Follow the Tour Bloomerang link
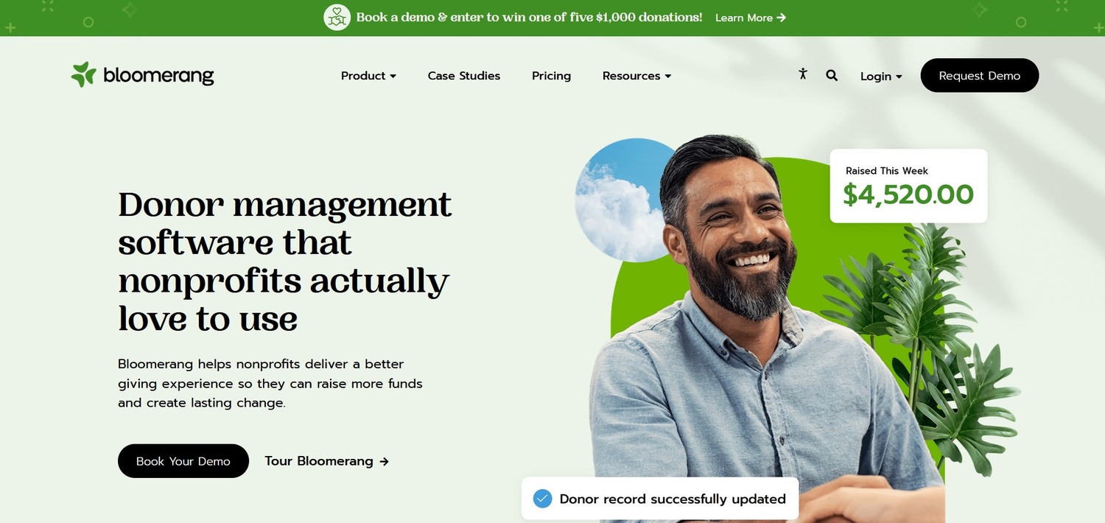 [x=326, y=461]
